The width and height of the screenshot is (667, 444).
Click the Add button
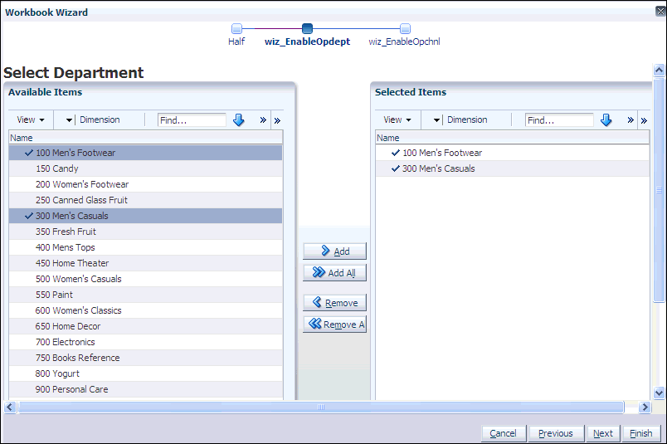coord(334,251)
